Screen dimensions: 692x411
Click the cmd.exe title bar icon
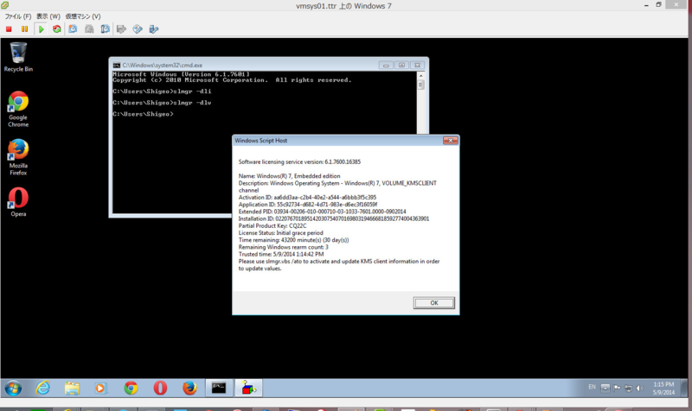click(117, 66)
